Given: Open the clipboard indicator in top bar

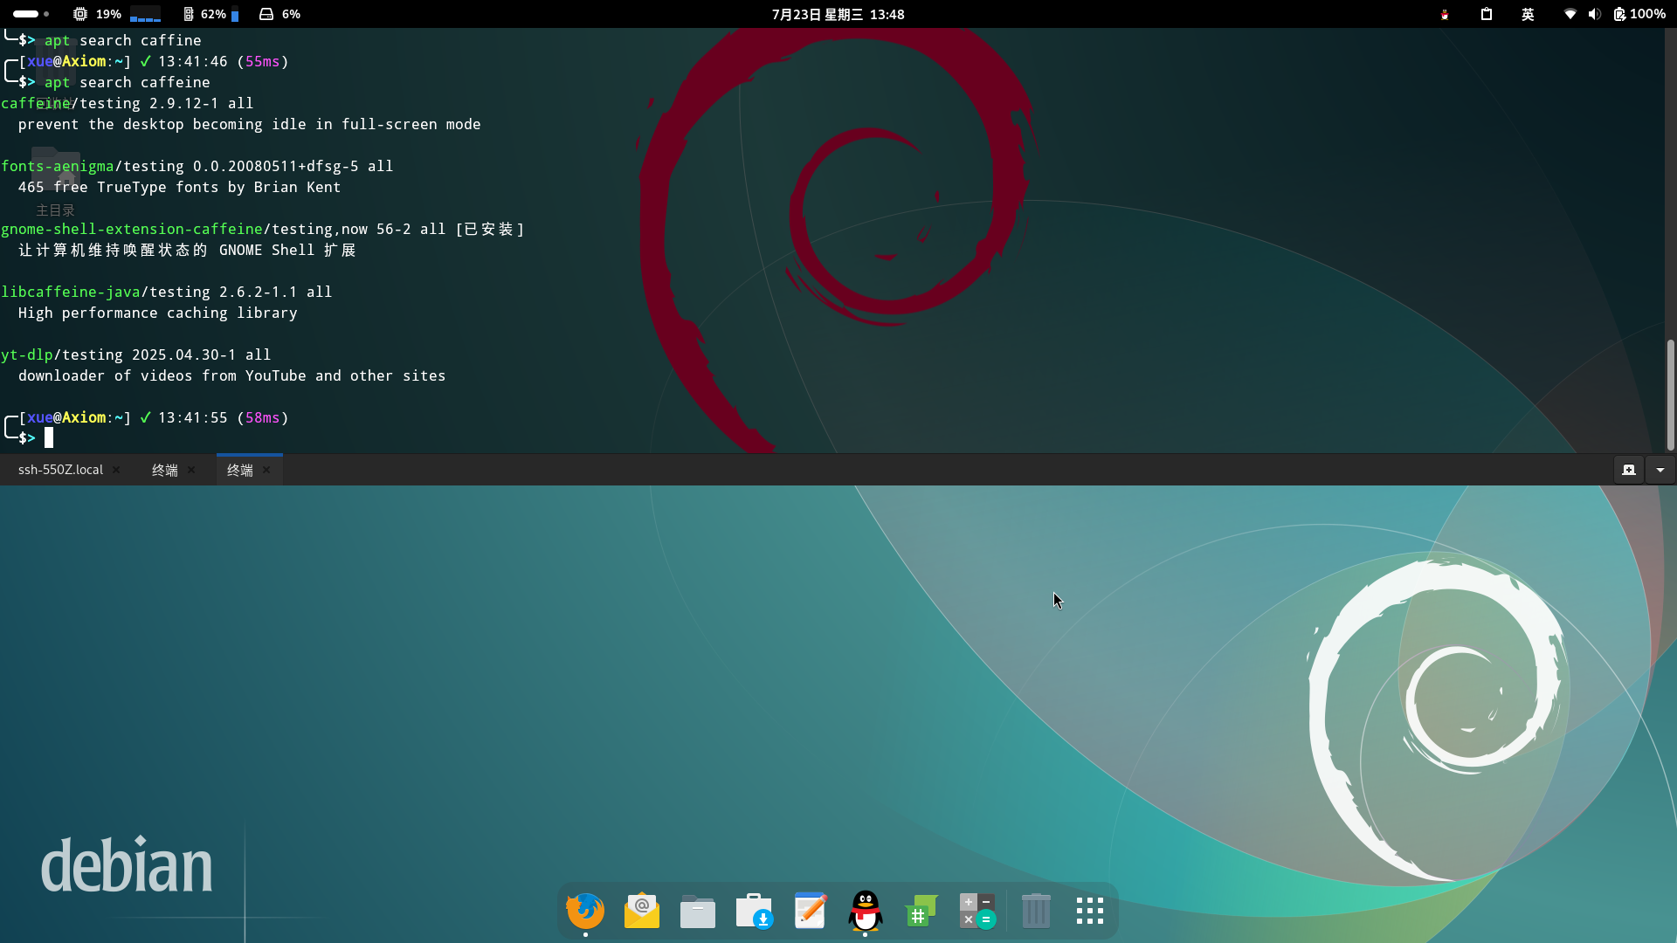Looking at the screenshot, I should click(x=1487, y=14).
